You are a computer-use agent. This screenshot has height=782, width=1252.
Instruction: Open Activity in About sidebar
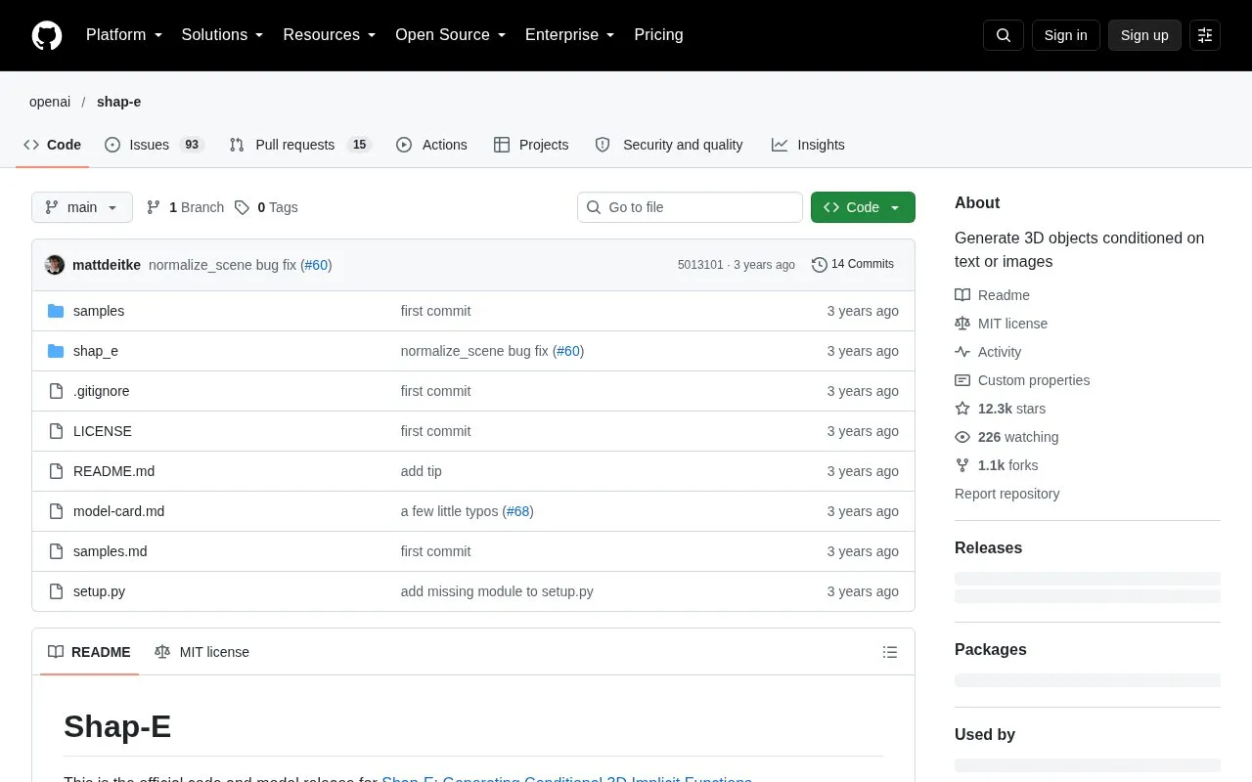[988, 352]
